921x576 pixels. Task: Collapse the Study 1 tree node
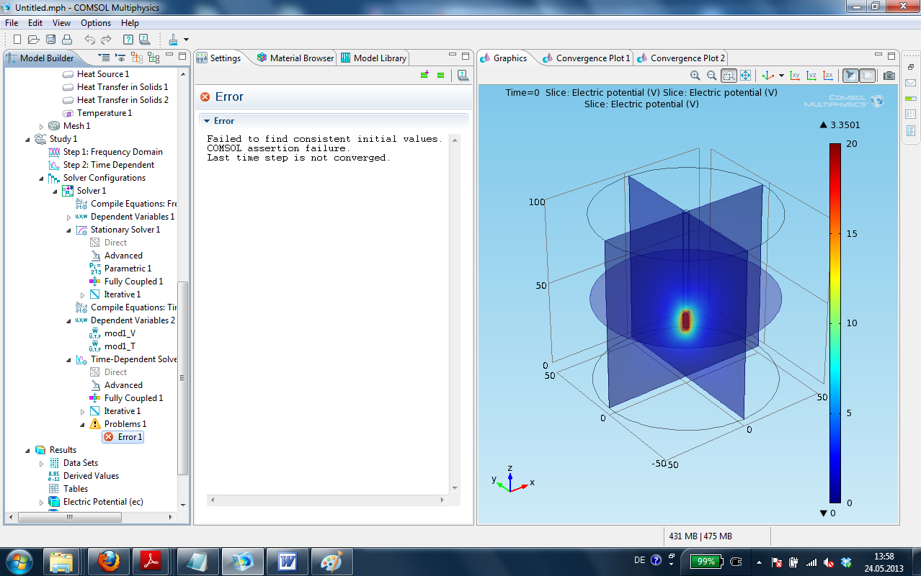click(x=28, y=139)
